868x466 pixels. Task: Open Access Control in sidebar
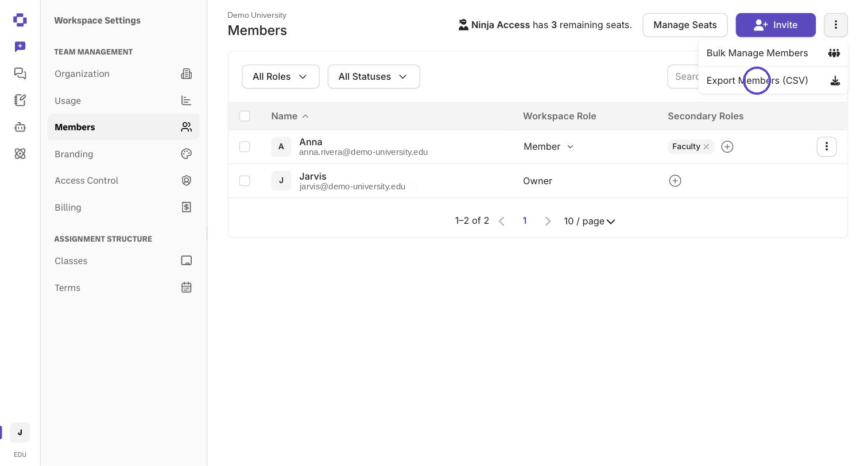[x=123, y=180]
